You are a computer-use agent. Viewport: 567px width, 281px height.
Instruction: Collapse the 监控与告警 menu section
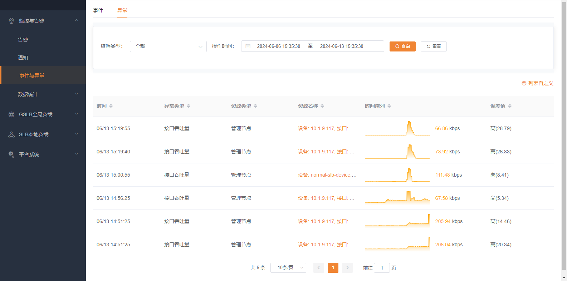(x=76, y=21)
